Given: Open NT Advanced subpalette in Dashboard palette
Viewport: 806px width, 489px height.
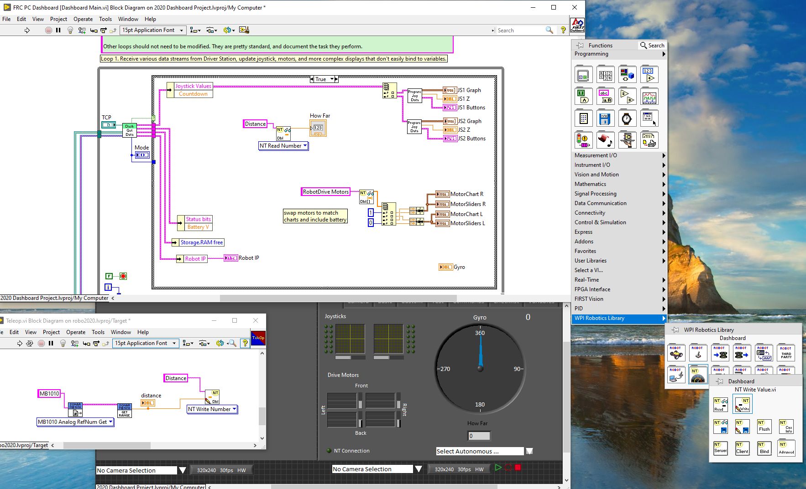Looking at the screenshot, I should (786, 448).
